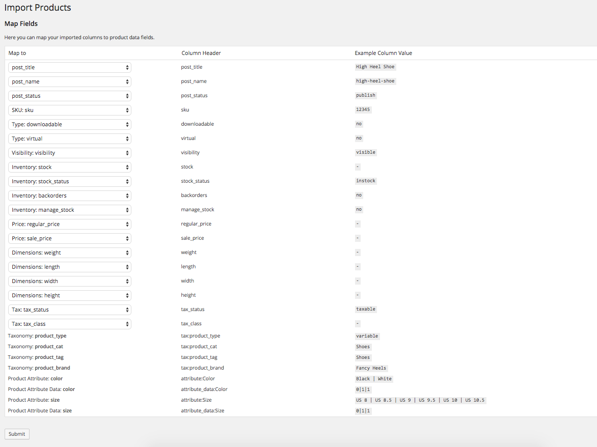Open the Price: sale_price dropdown

(x=69, y=238)
